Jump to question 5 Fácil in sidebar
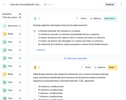126x100 pixels. 12,58
